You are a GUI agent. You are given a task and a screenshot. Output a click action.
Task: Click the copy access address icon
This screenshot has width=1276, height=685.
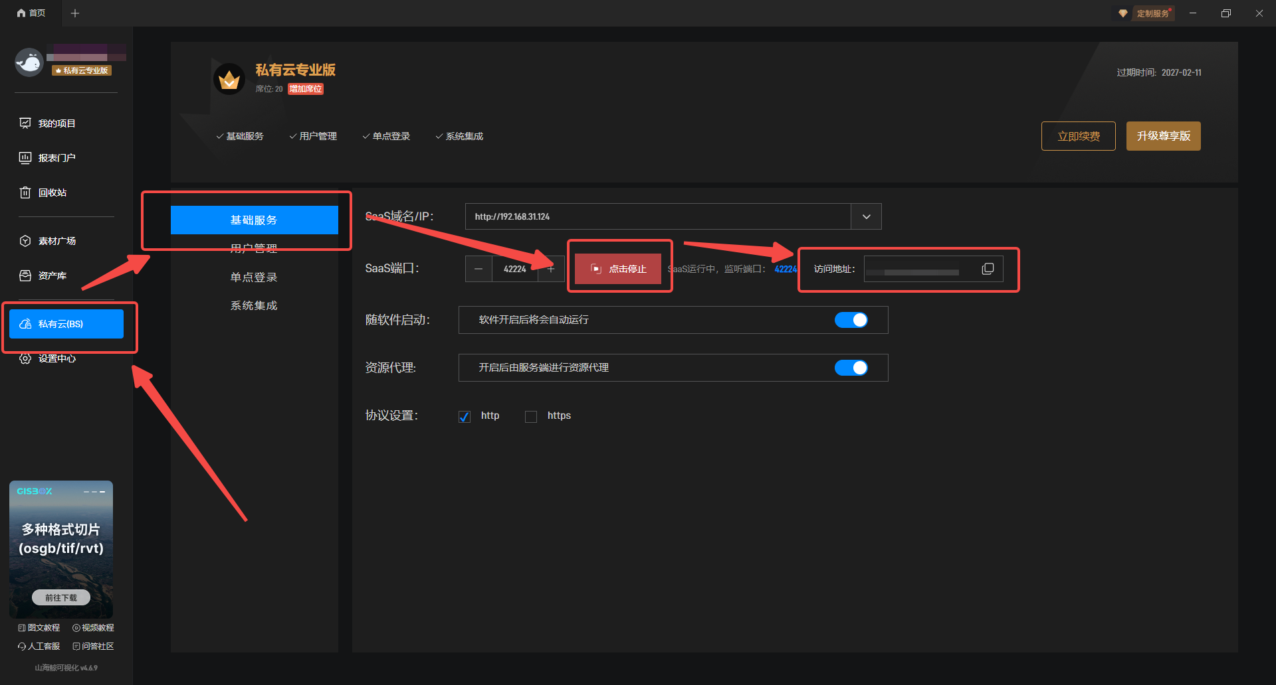pos(988,269)
